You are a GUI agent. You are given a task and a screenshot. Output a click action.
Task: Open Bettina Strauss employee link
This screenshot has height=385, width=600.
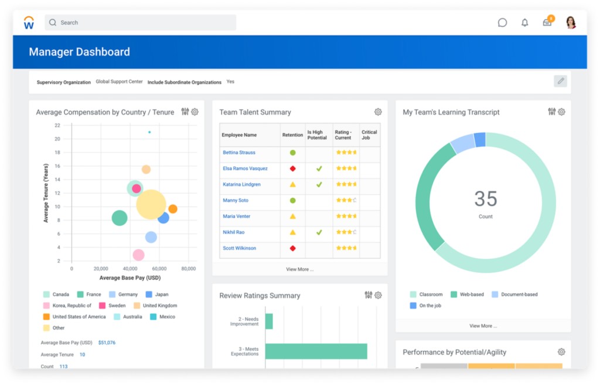[239, 153]
